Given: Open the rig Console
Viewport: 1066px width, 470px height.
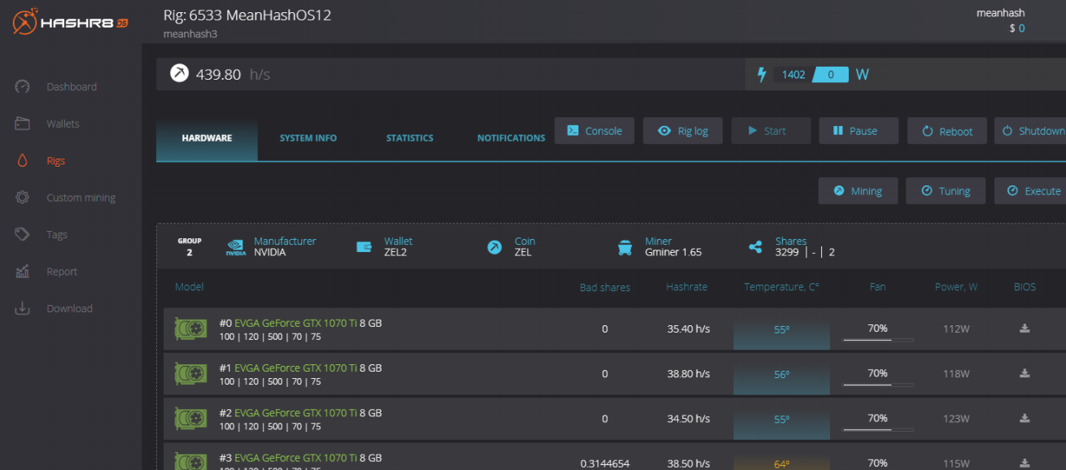Looking at the screenshot, I should (x=594, y=131).
